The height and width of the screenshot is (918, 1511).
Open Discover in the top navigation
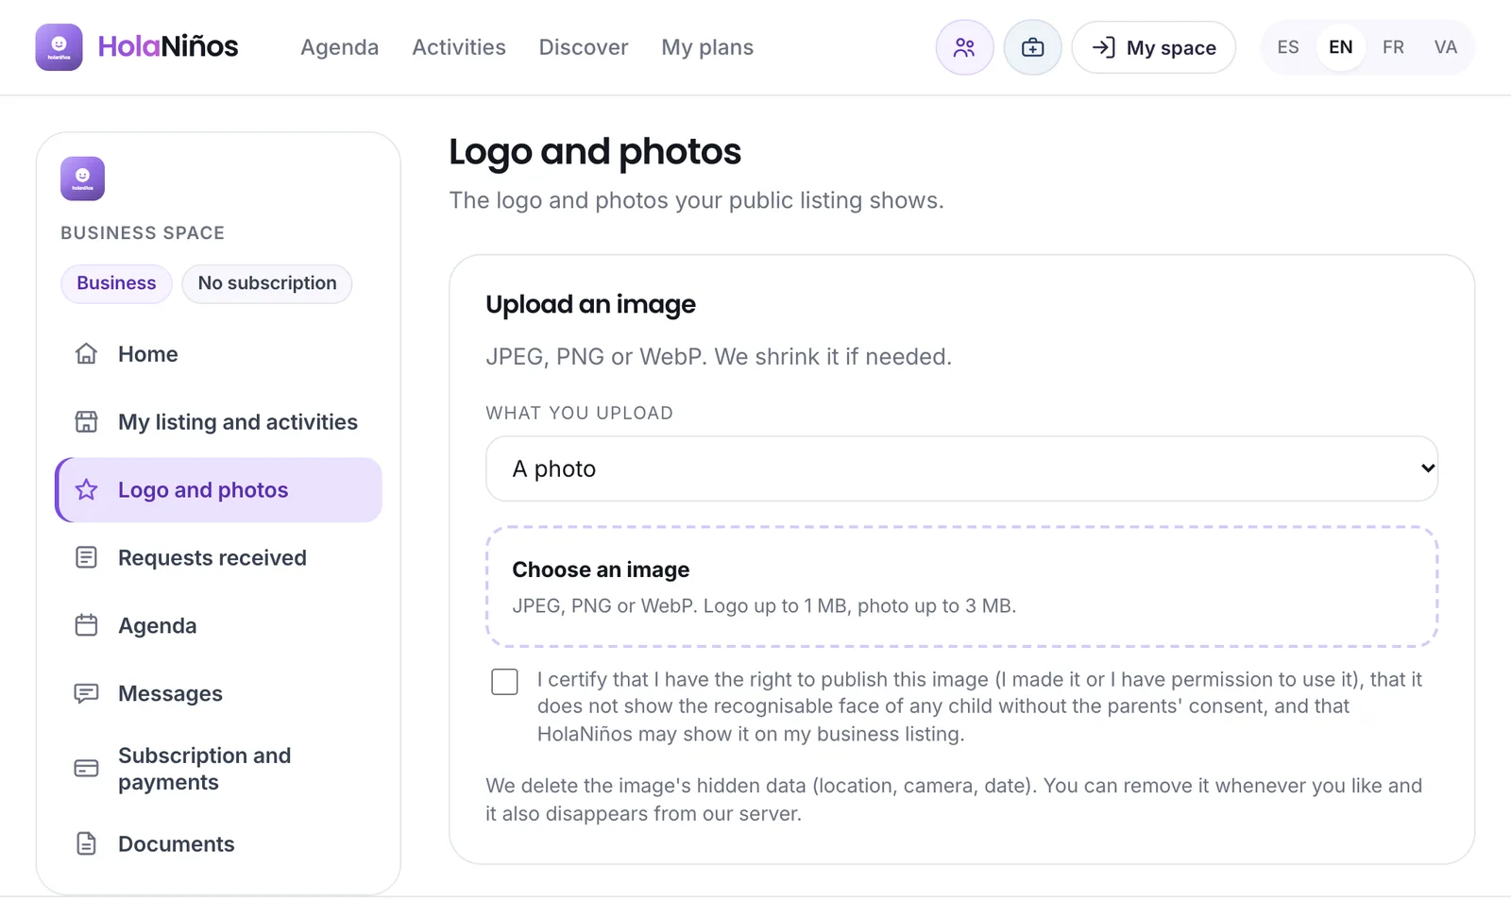pos(584,47)
